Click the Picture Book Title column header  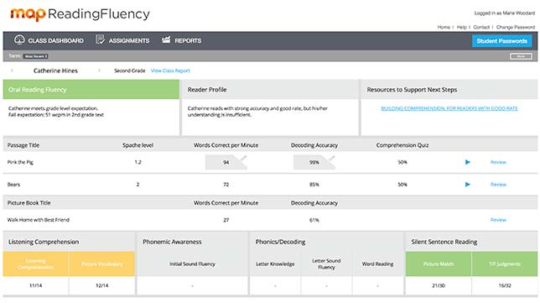[29, 202]
